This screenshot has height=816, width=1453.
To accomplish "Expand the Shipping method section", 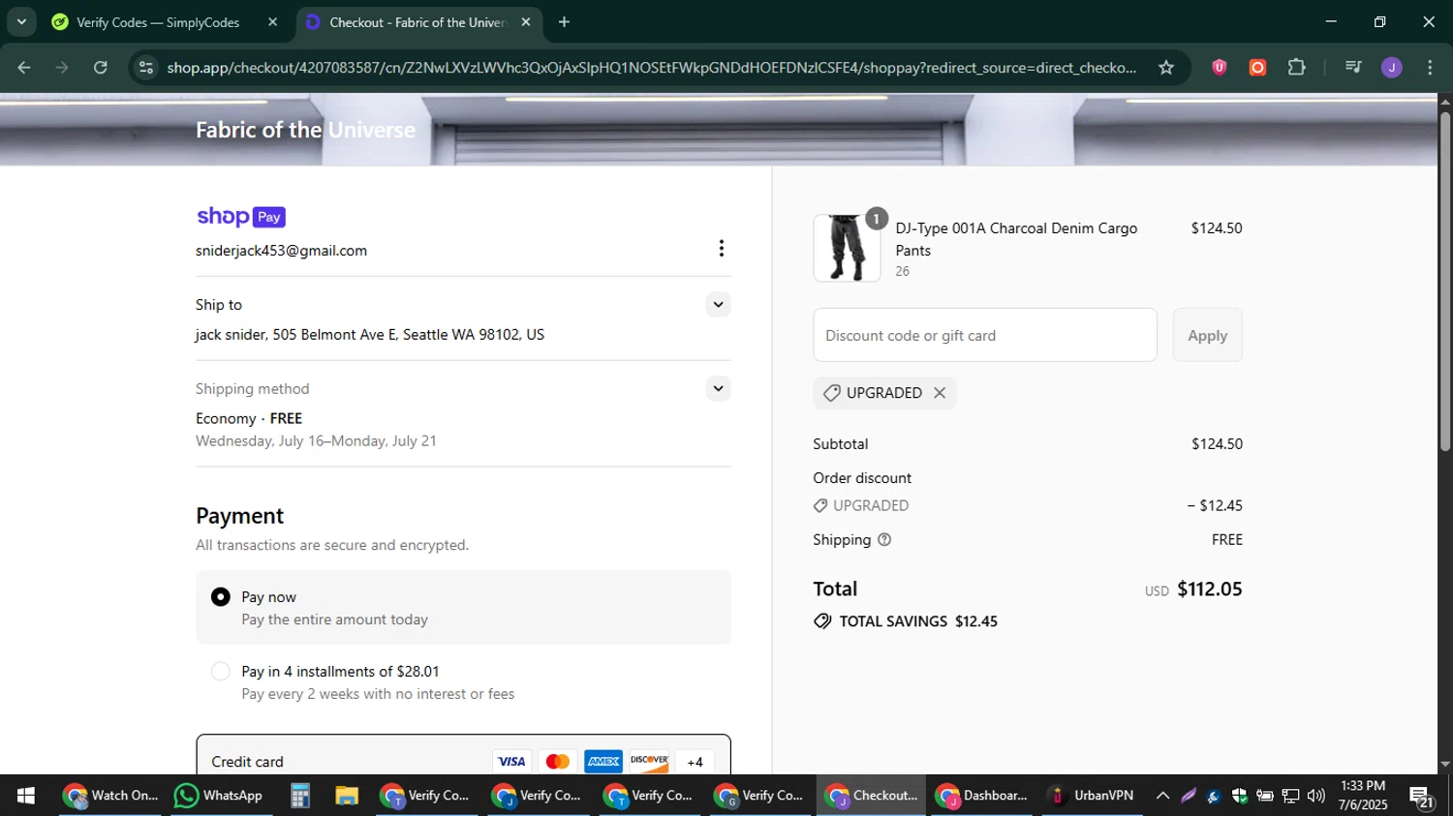I will click(x=718, y=389).
